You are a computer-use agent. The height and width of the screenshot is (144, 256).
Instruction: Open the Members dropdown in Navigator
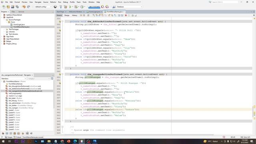[x=14, y=79]
